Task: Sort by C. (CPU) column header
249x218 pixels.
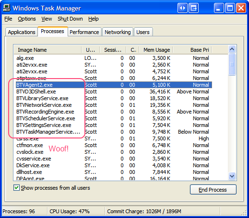Action: [133, 50]
